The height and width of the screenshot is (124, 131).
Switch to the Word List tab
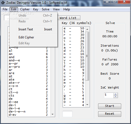coord(69,18)
